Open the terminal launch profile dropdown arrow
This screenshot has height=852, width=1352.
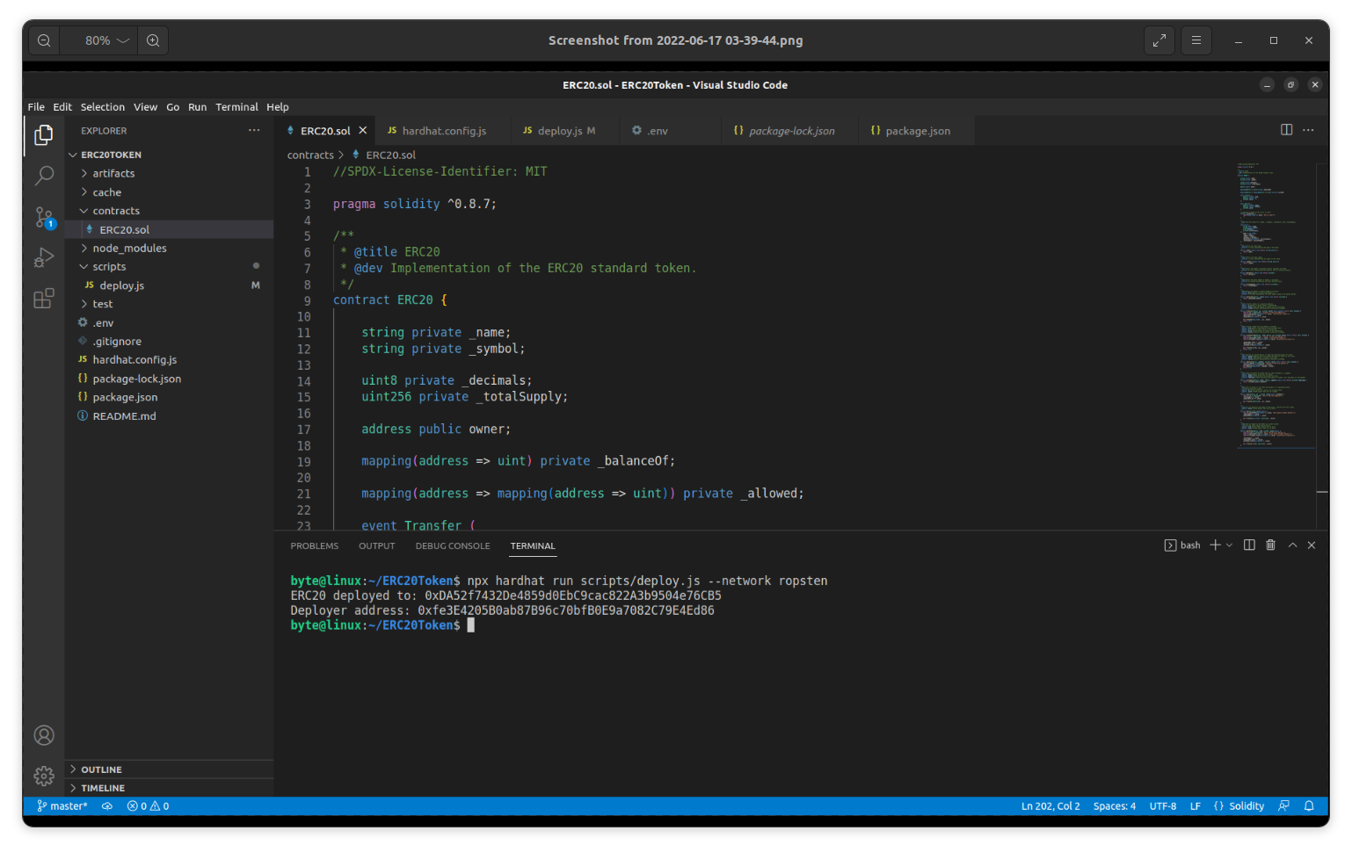point(1229,545)
